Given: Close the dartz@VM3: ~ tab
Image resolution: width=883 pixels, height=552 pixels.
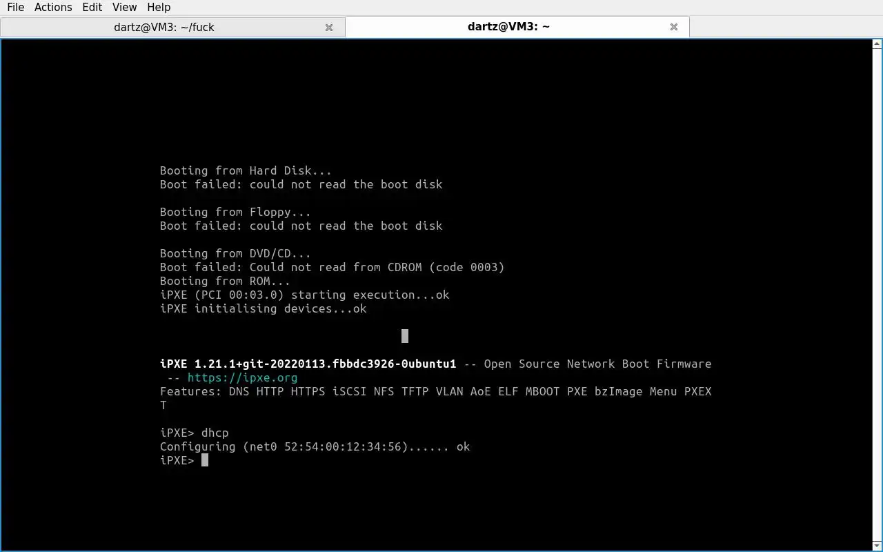Looking at the screenshot, I should (674, 27).
